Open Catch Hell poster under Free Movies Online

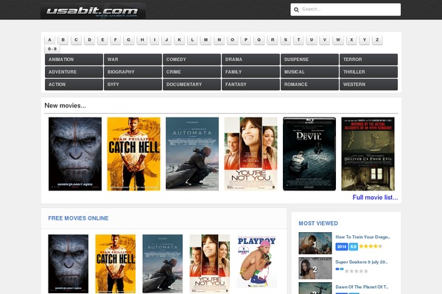point(116,264)
